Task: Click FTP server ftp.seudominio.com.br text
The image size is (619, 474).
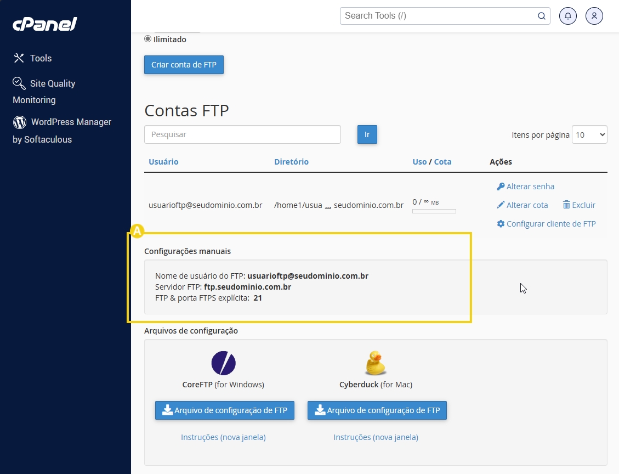Action: click(247, 287)
